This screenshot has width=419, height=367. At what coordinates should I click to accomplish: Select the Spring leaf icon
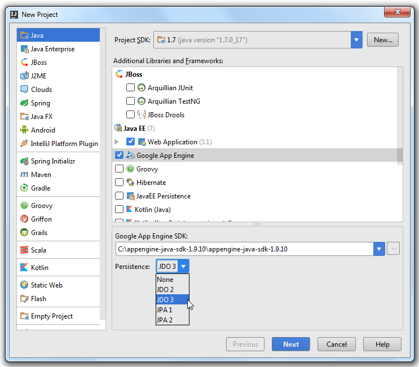pos(24,103)
